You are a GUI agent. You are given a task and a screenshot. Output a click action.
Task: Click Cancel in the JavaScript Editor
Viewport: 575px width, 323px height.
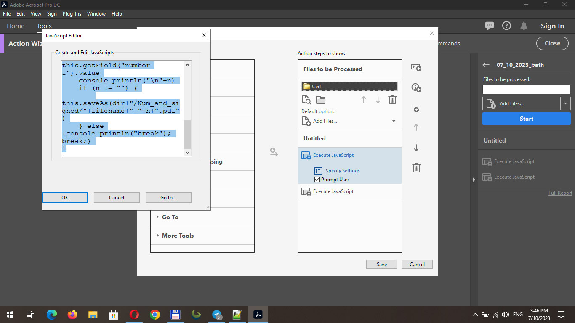click(117, 198)
